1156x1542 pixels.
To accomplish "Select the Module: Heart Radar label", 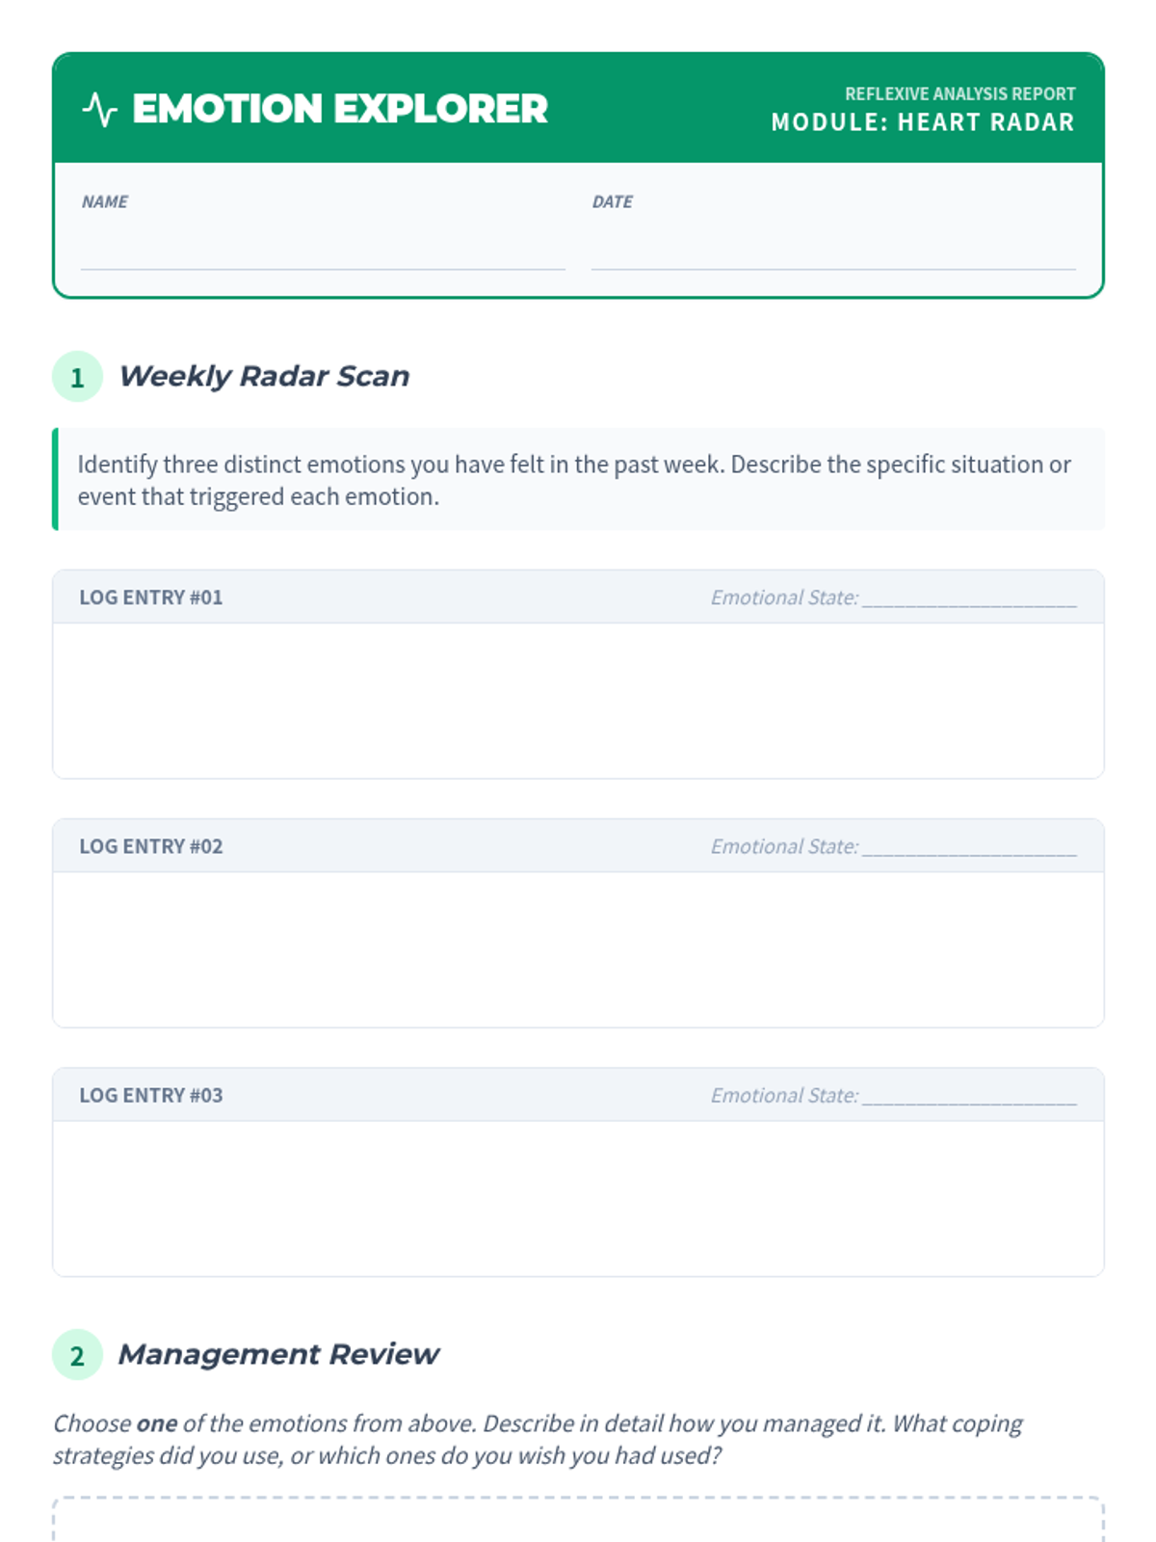I will pos(922,122).
